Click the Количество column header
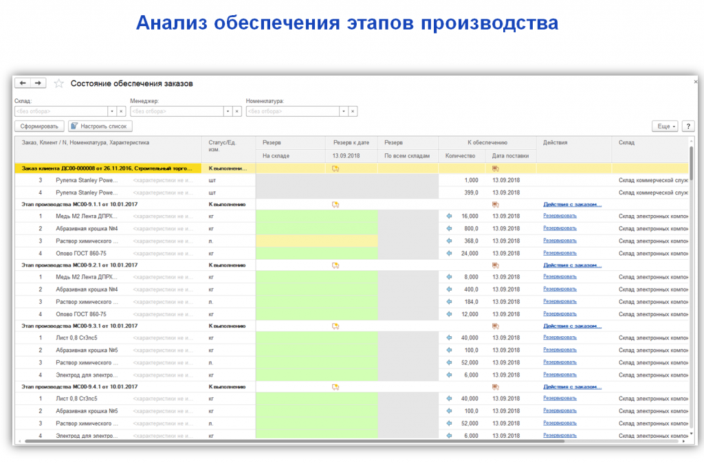The width and height of the screenshot is (704, 464). [460, 156]
